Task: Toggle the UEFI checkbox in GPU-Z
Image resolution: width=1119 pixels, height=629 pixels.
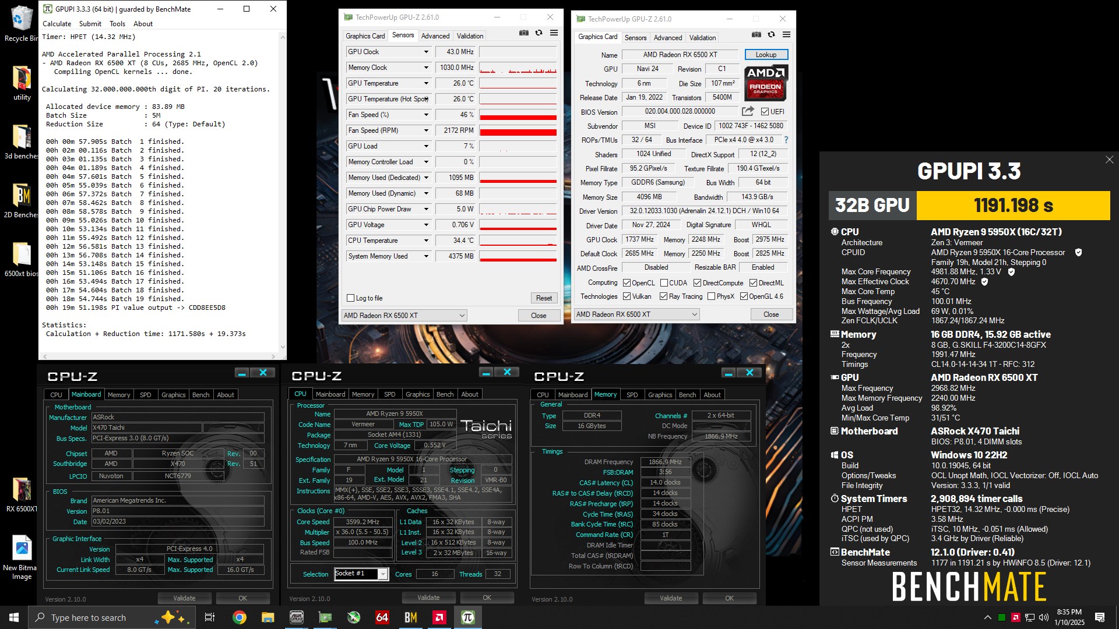Action: (765, 112)
